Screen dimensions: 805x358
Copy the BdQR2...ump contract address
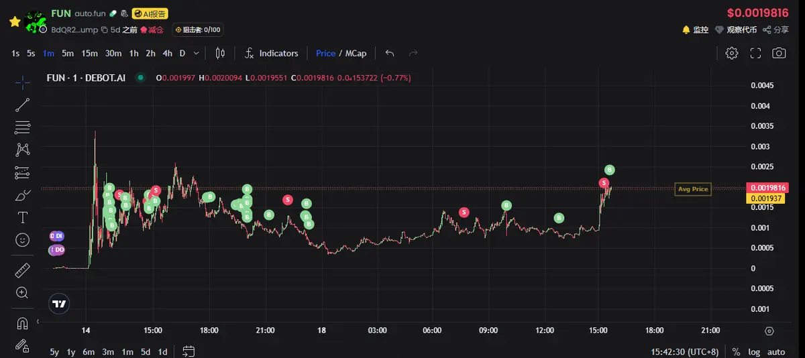[x=105, y=29]
